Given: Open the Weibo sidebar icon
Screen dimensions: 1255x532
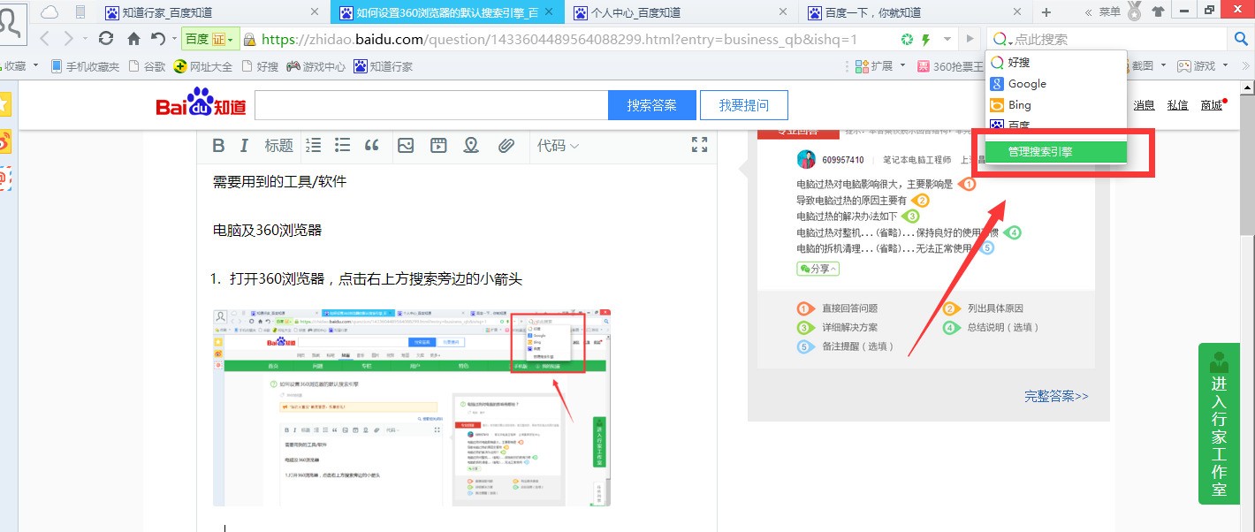Looking at the screenshot, I should pyautogui.click(x=4, y=141).
